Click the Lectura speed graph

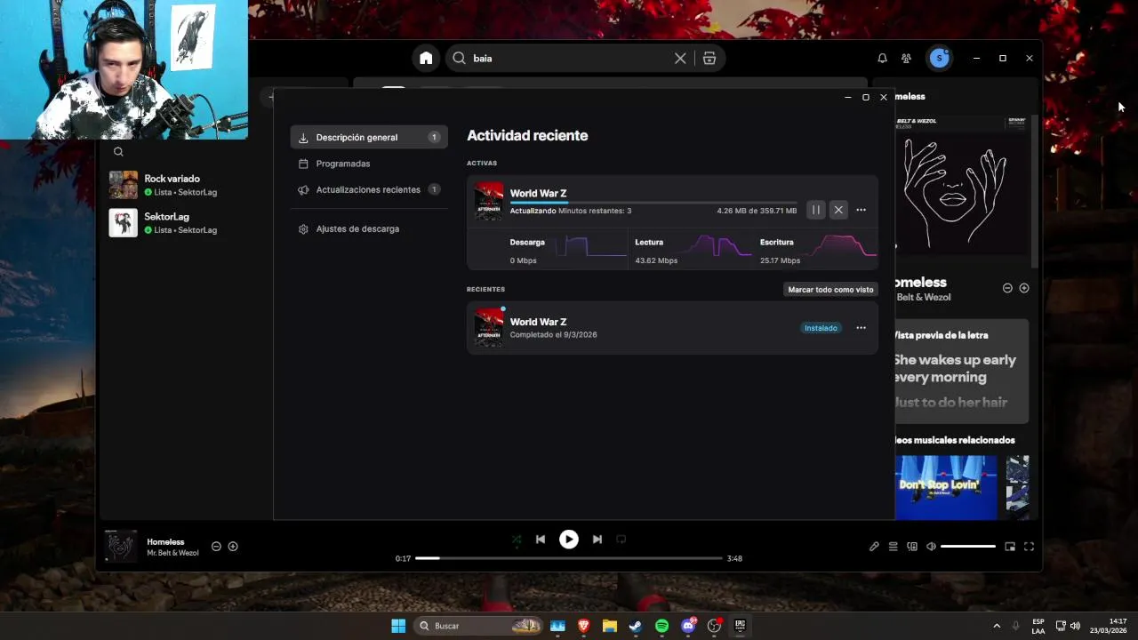click(716, 246)
